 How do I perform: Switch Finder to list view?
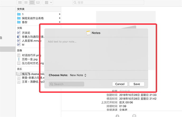pos(26,2)
